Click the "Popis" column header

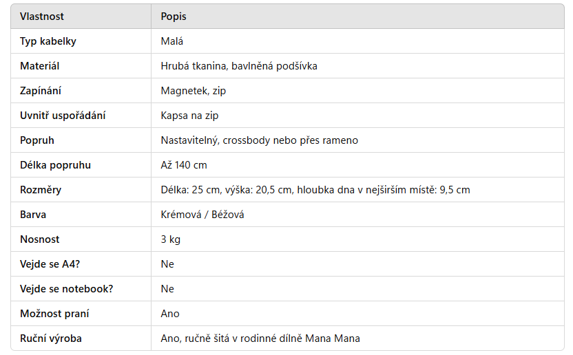pos(174,17)
